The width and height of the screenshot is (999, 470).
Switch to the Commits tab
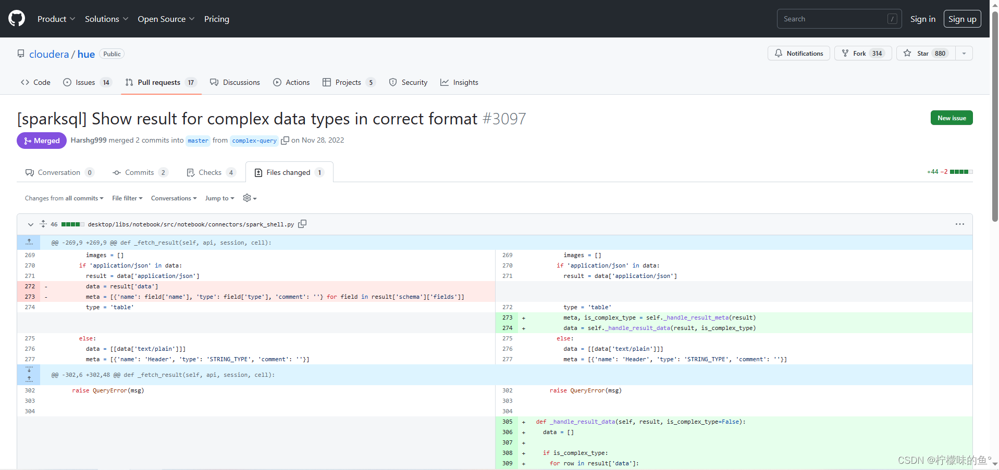click(140, 172)
